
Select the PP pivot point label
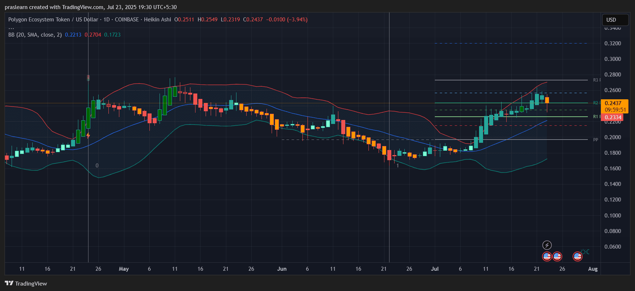click(x=595, y=140)
